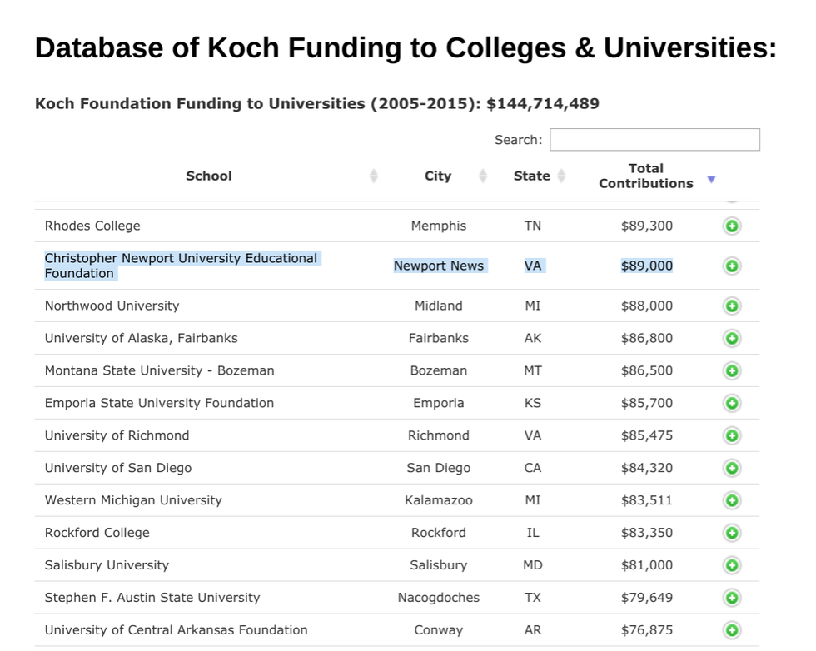
Task: Sort table by City column arrows
Action: (483, 176)
